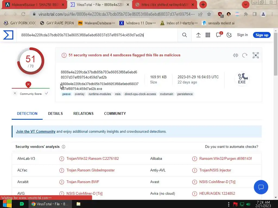The height and width of the screenshot is (208, 278).
Task: Vote harmless with Community Score checkmark
Action: 46,93
